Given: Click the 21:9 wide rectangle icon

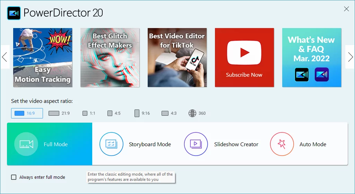Looking at the screenshot, I should [54, 113].
